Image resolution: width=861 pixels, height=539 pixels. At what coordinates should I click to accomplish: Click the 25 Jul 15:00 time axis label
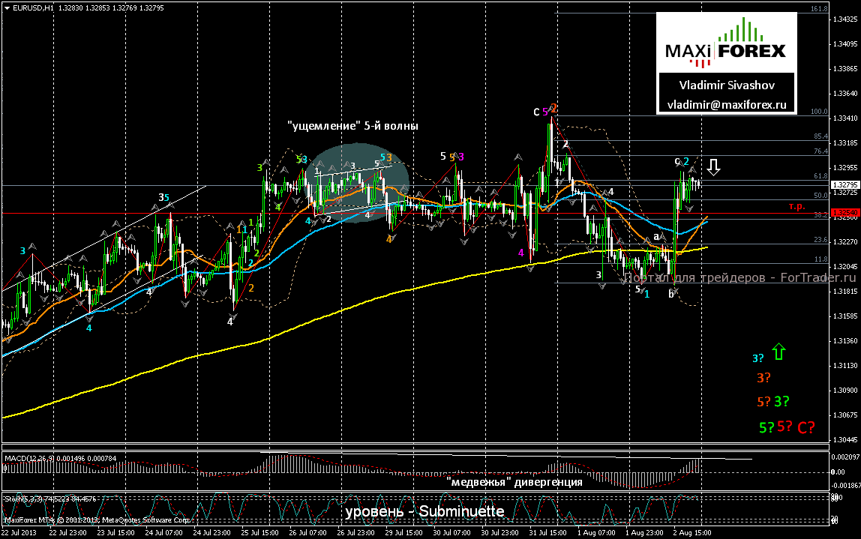pos(259,532)
